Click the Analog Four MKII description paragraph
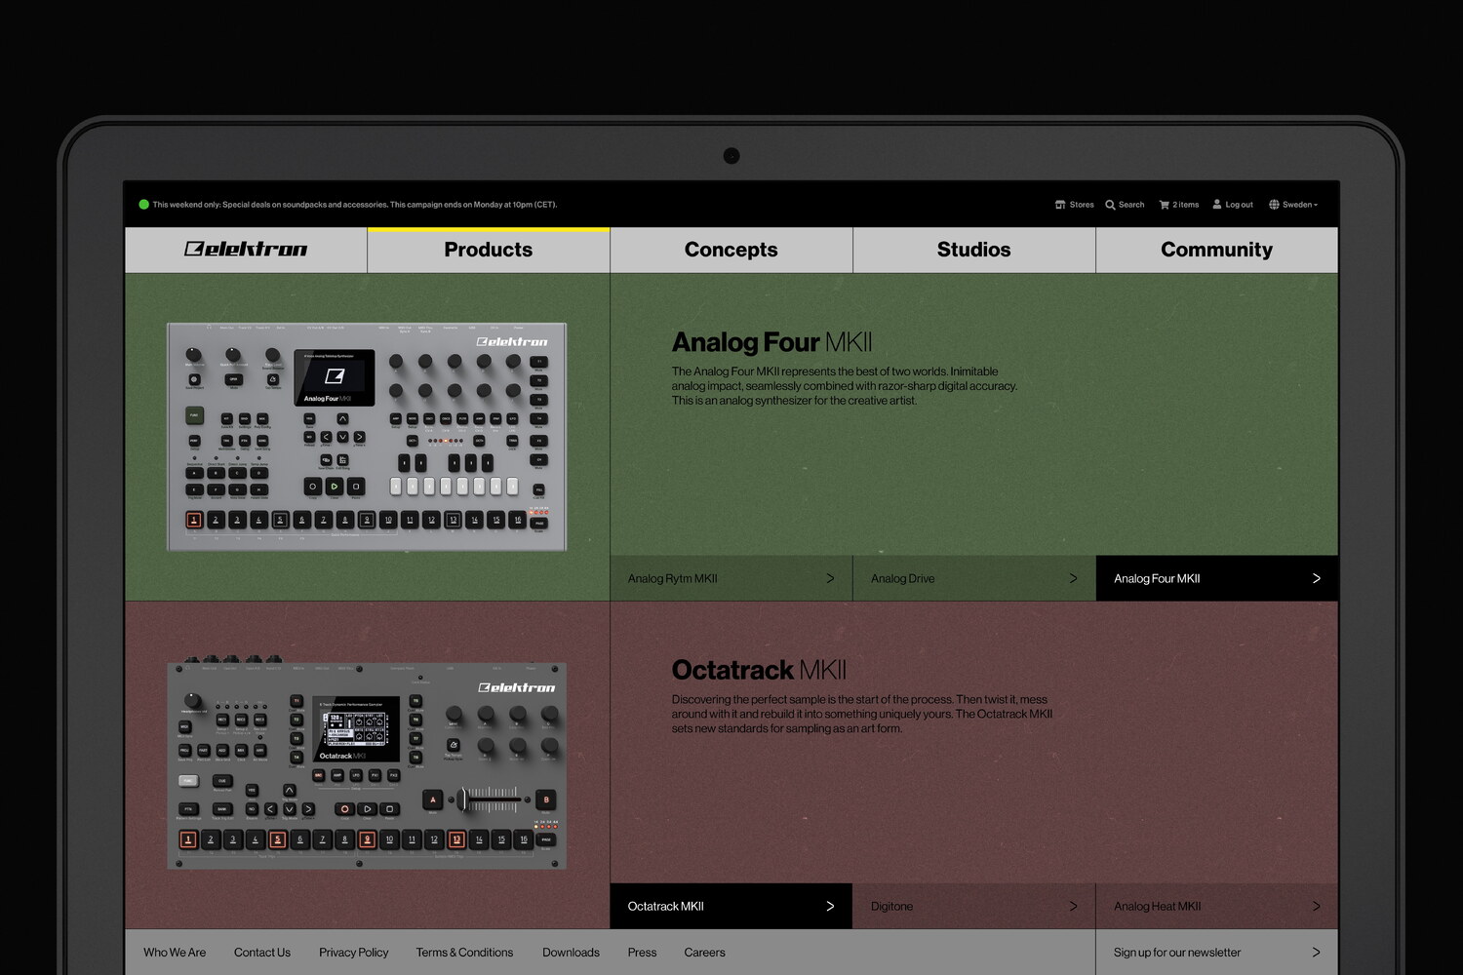This screenshot has height=975, width=1463. click(845, 386)
